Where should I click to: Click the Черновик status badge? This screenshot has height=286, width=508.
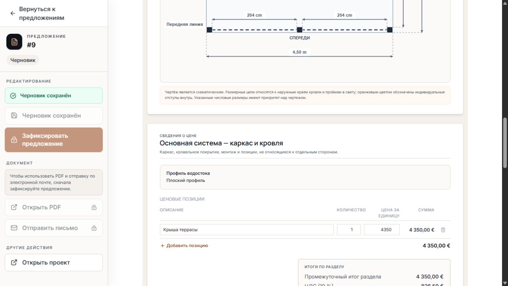pos(23,60)
